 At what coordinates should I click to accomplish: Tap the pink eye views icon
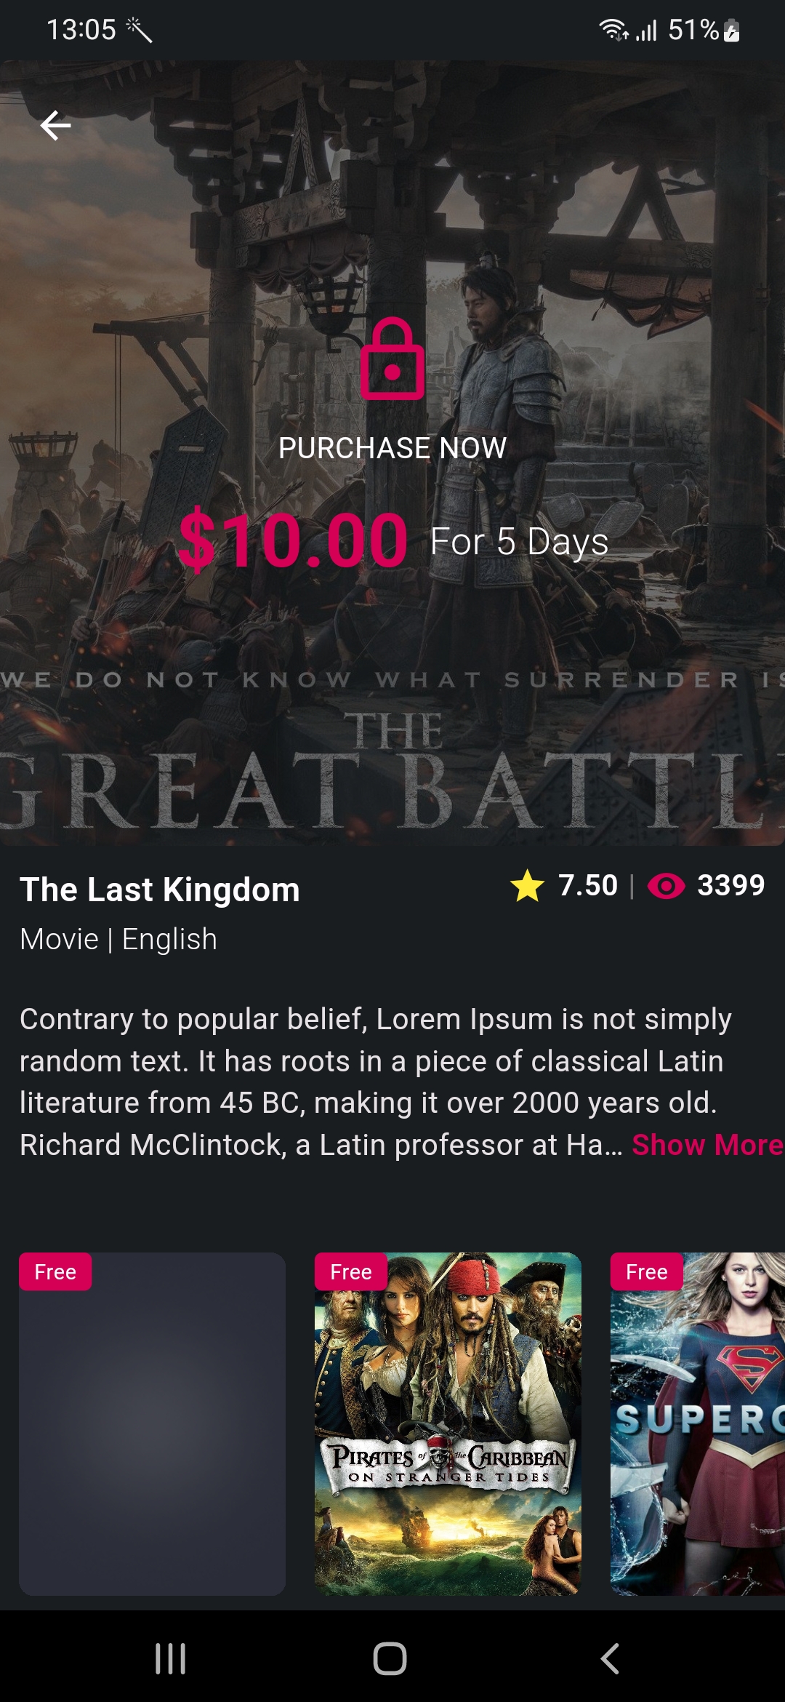click(x=666, y=886)
